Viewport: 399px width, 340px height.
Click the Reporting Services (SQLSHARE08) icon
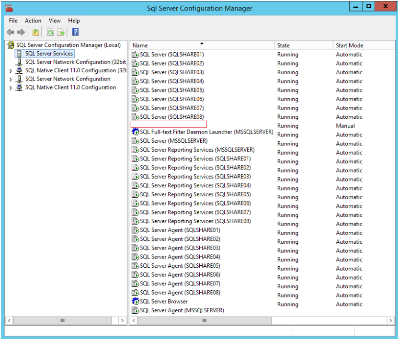135,221
